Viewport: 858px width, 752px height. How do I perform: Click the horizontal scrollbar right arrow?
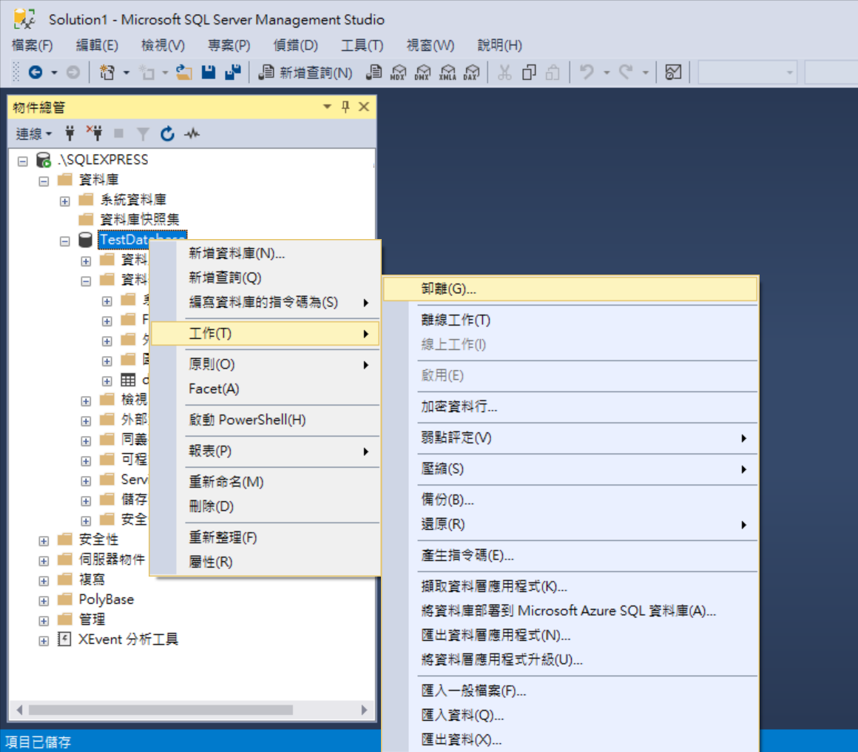click(364, 710)
